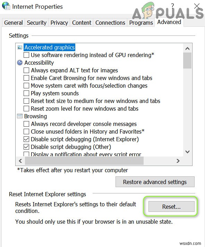Toggle Move system caret with focus/selection

(26, 86)
